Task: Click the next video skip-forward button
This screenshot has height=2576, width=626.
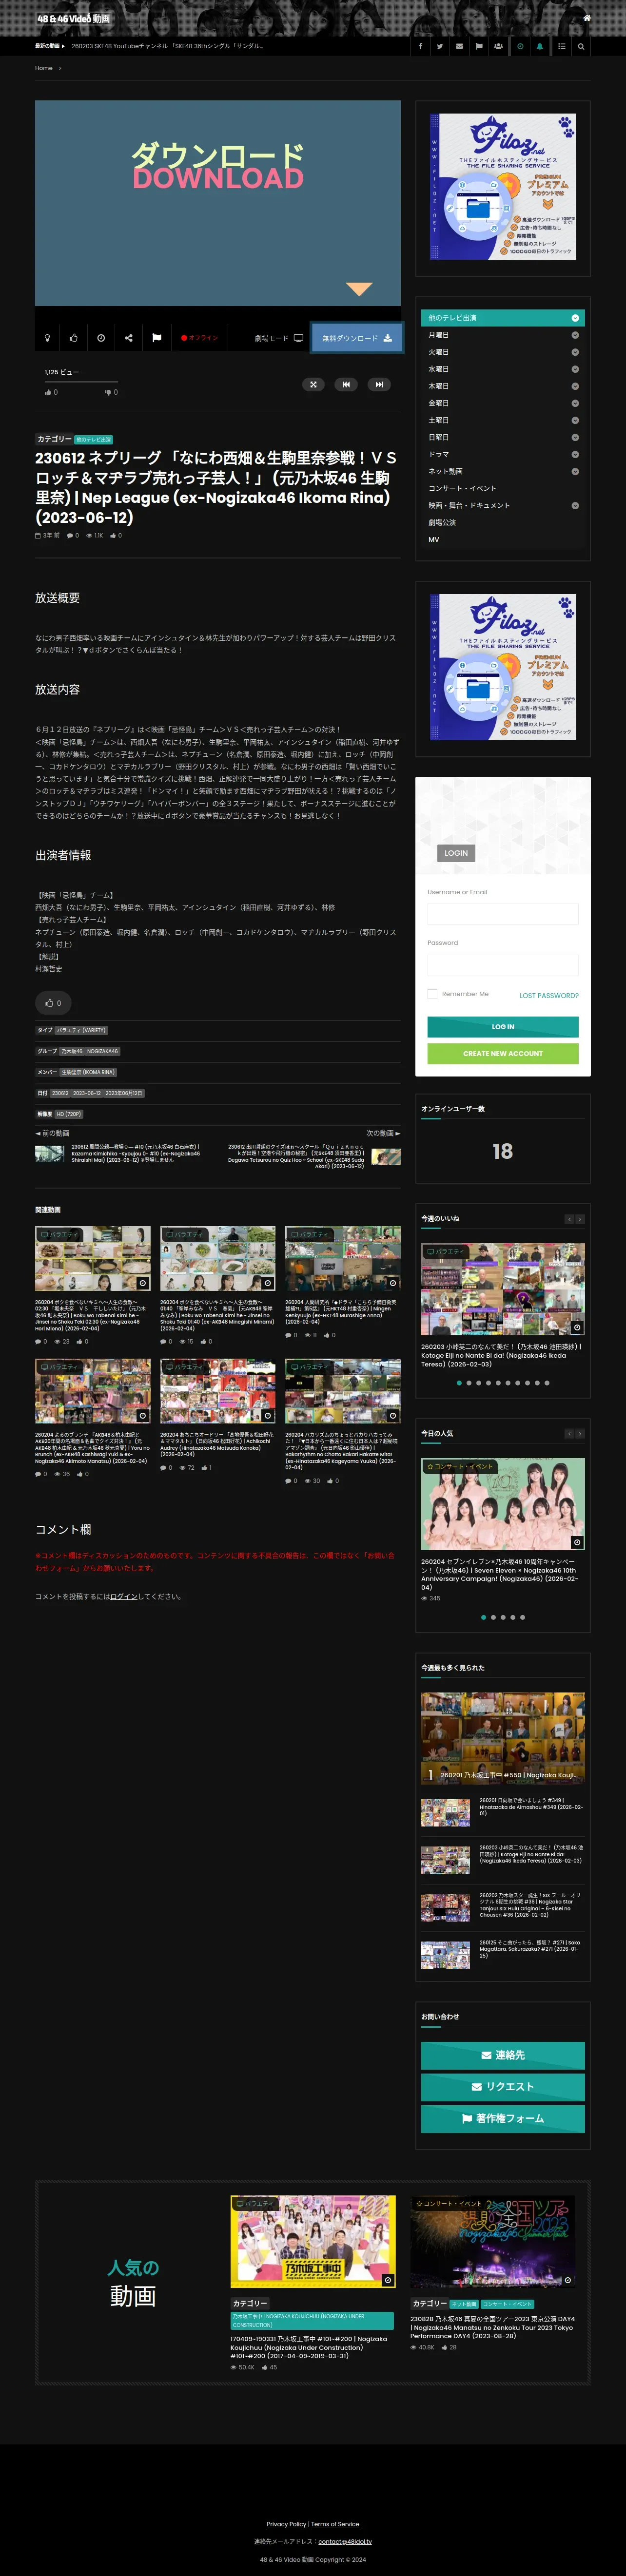Action: (379, 384)
